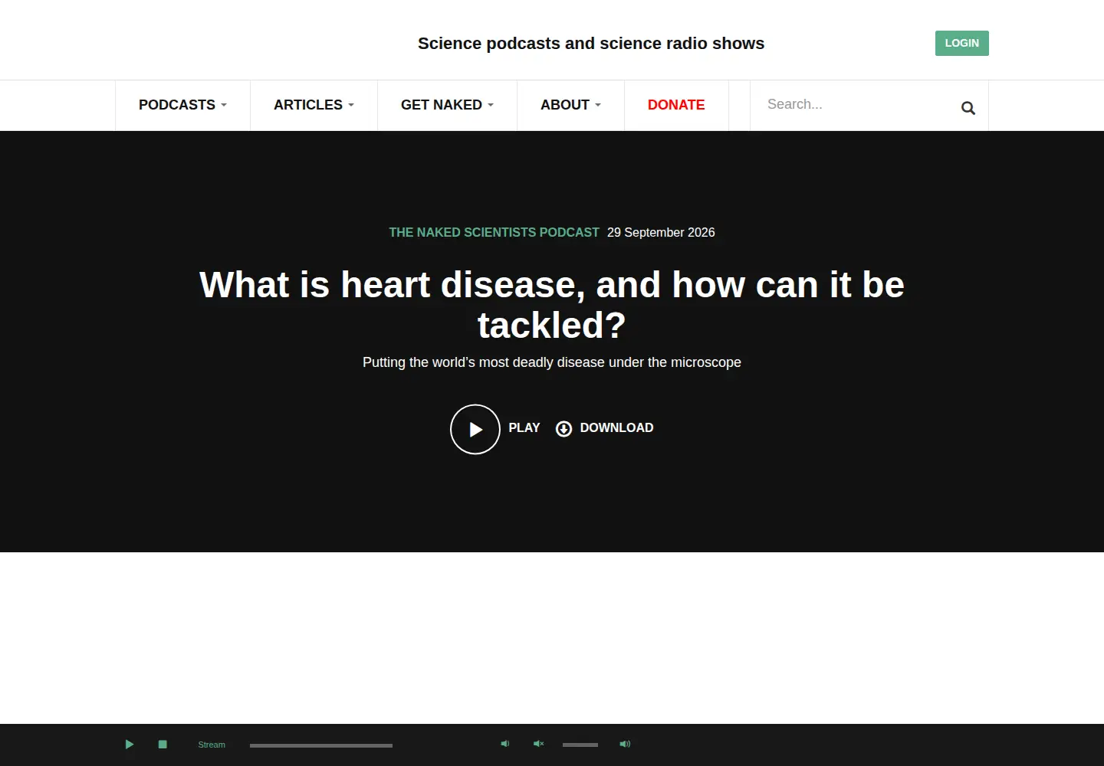Click the search magnifier icon

click(x=968, y=108)
